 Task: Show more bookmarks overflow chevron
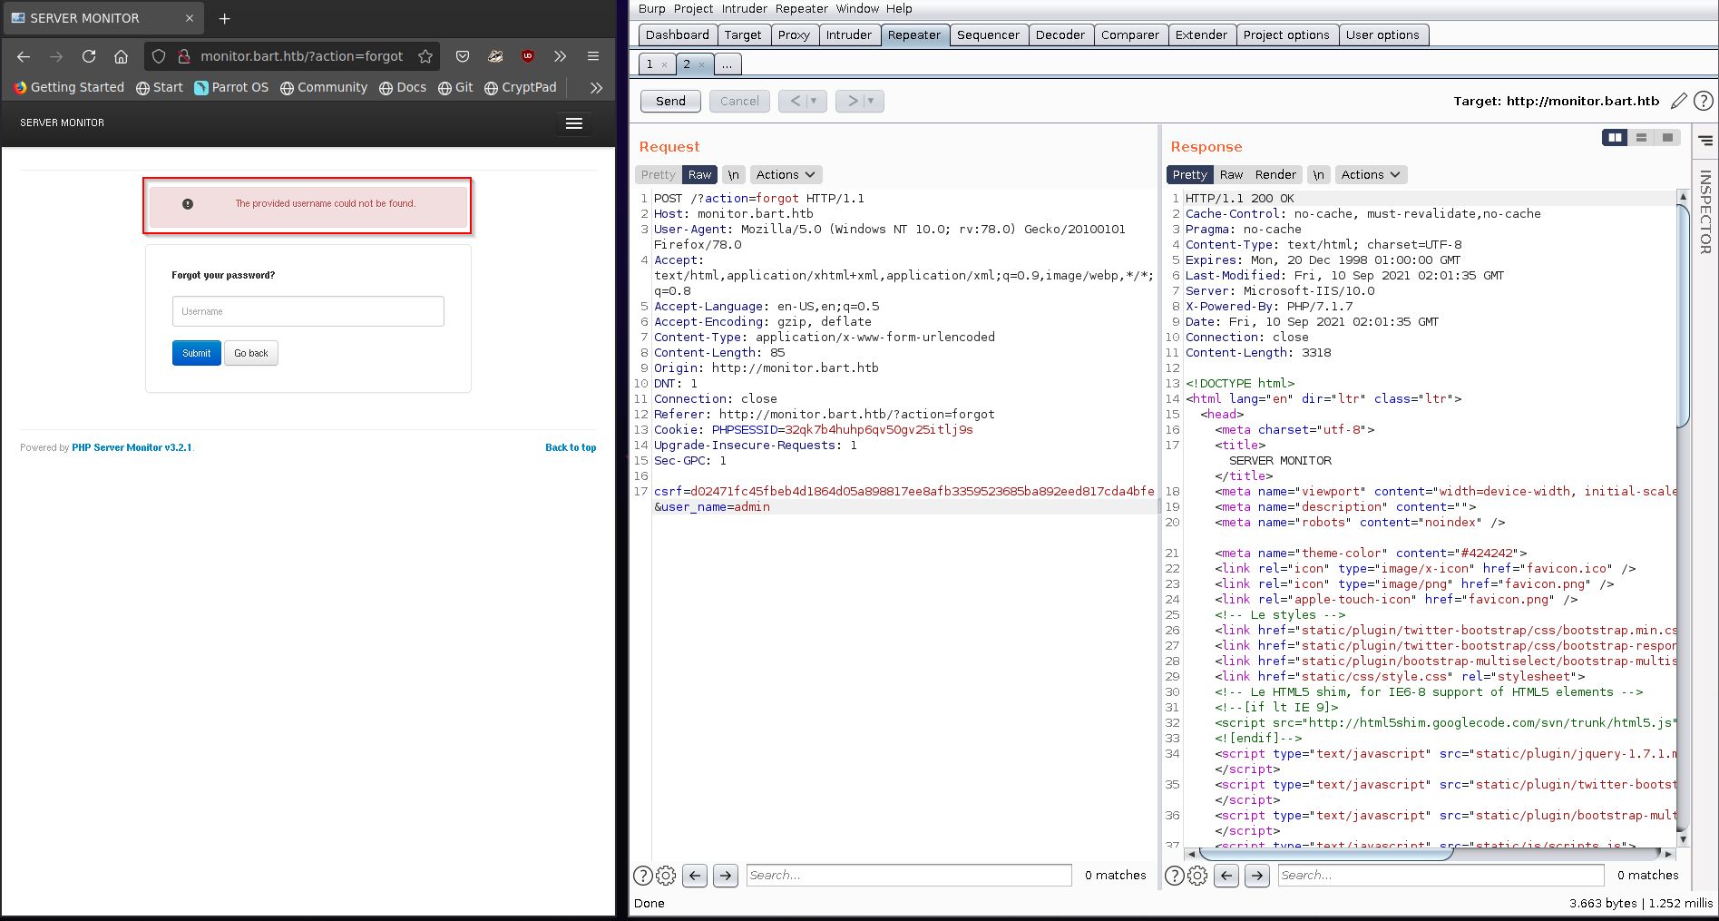point(596,87)
